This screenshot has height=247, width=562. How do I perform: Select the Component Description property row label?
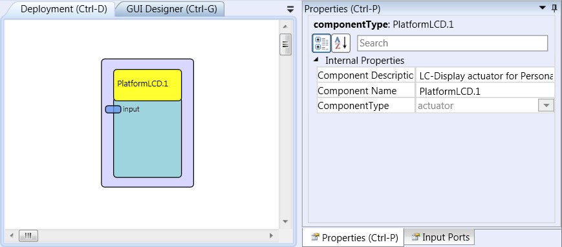[x=365, y=75]
